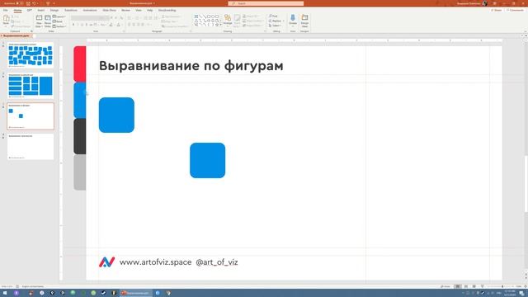Toggle Bold formatting in Font group

(x=73, y=25)
